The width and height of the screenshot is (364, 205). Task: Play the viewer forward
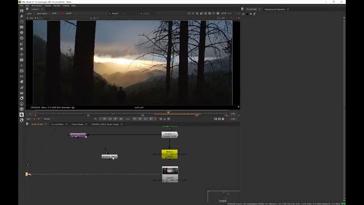pyautogui.click(x=134, y=119)
